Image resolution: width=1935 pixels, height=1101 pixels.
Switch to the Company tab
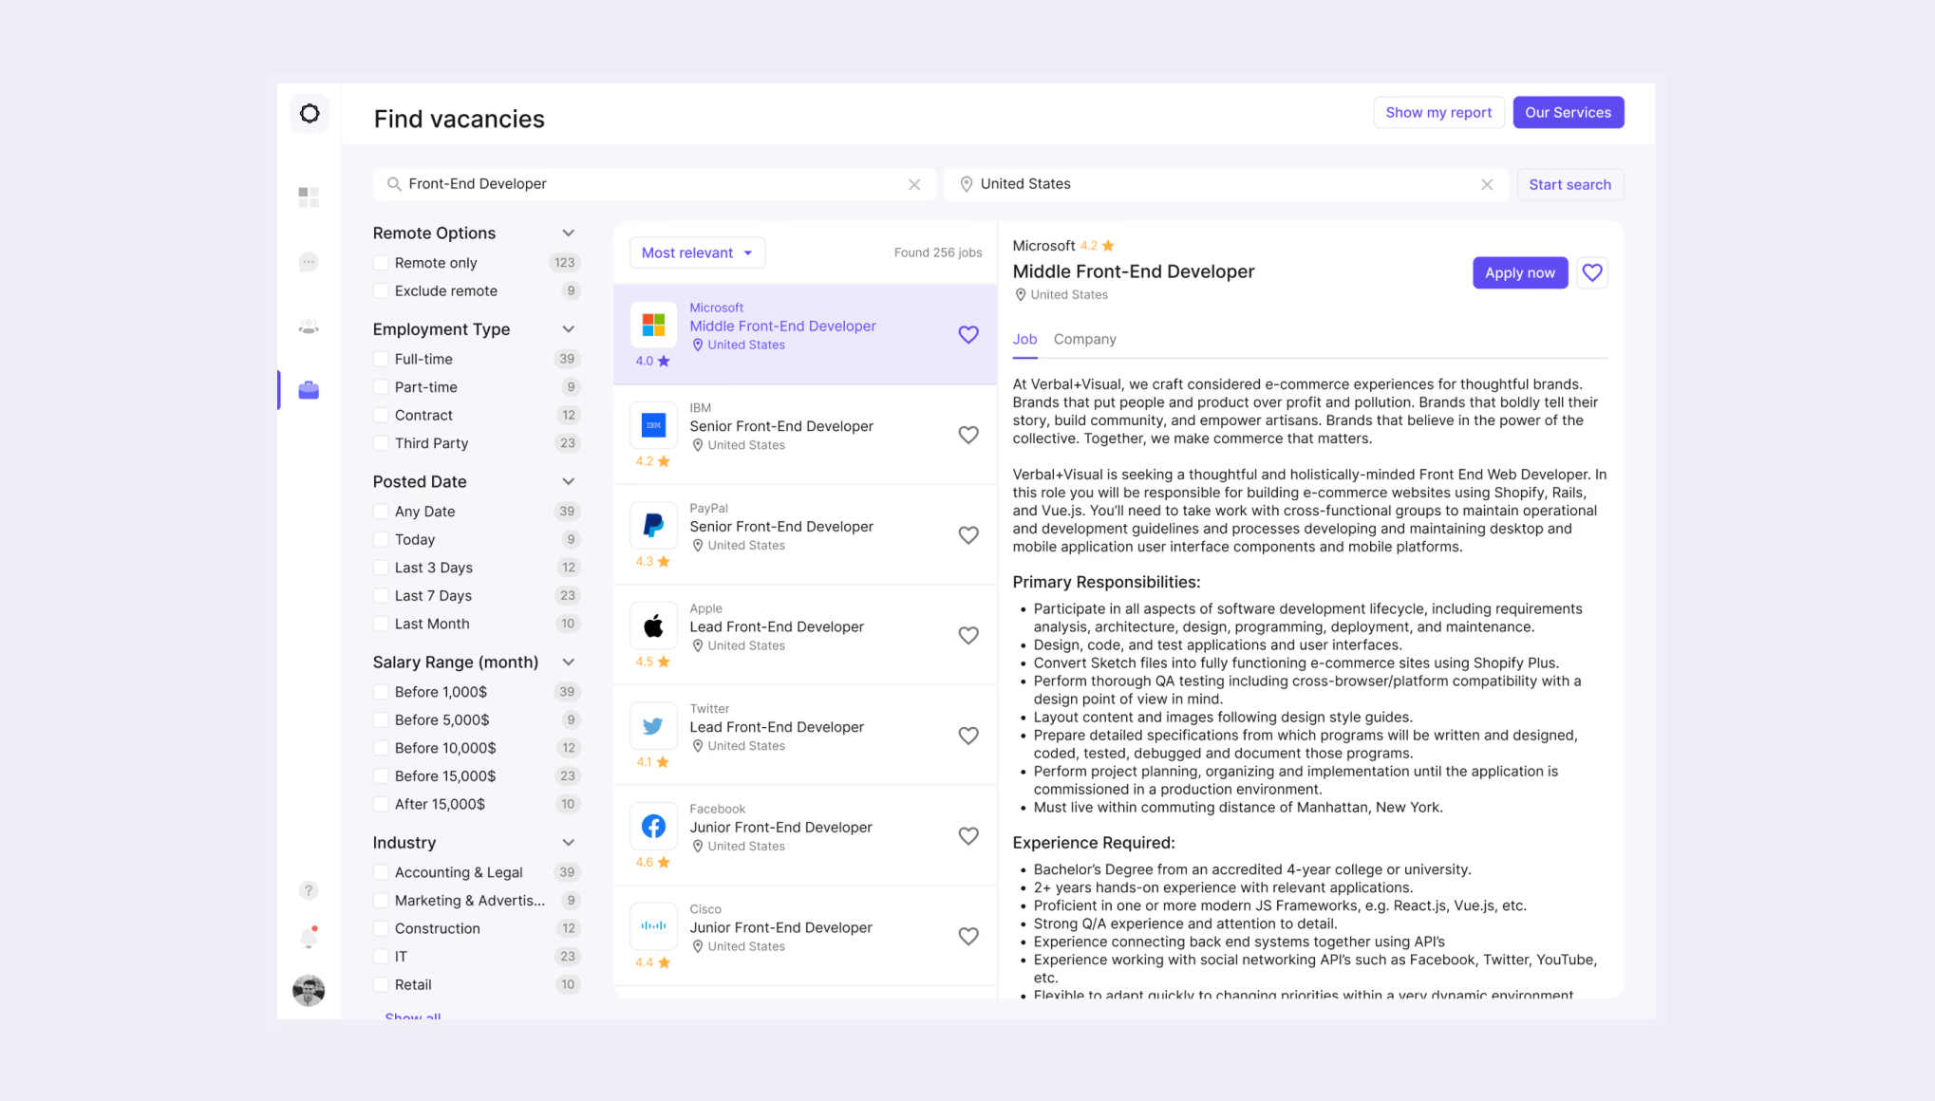point(1084,340)
